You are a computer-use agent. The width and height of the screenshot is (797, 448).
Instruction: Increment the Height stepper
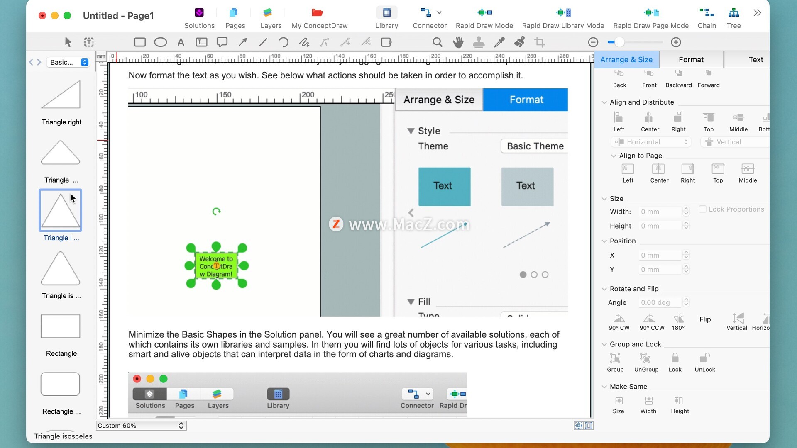[686, 223]
